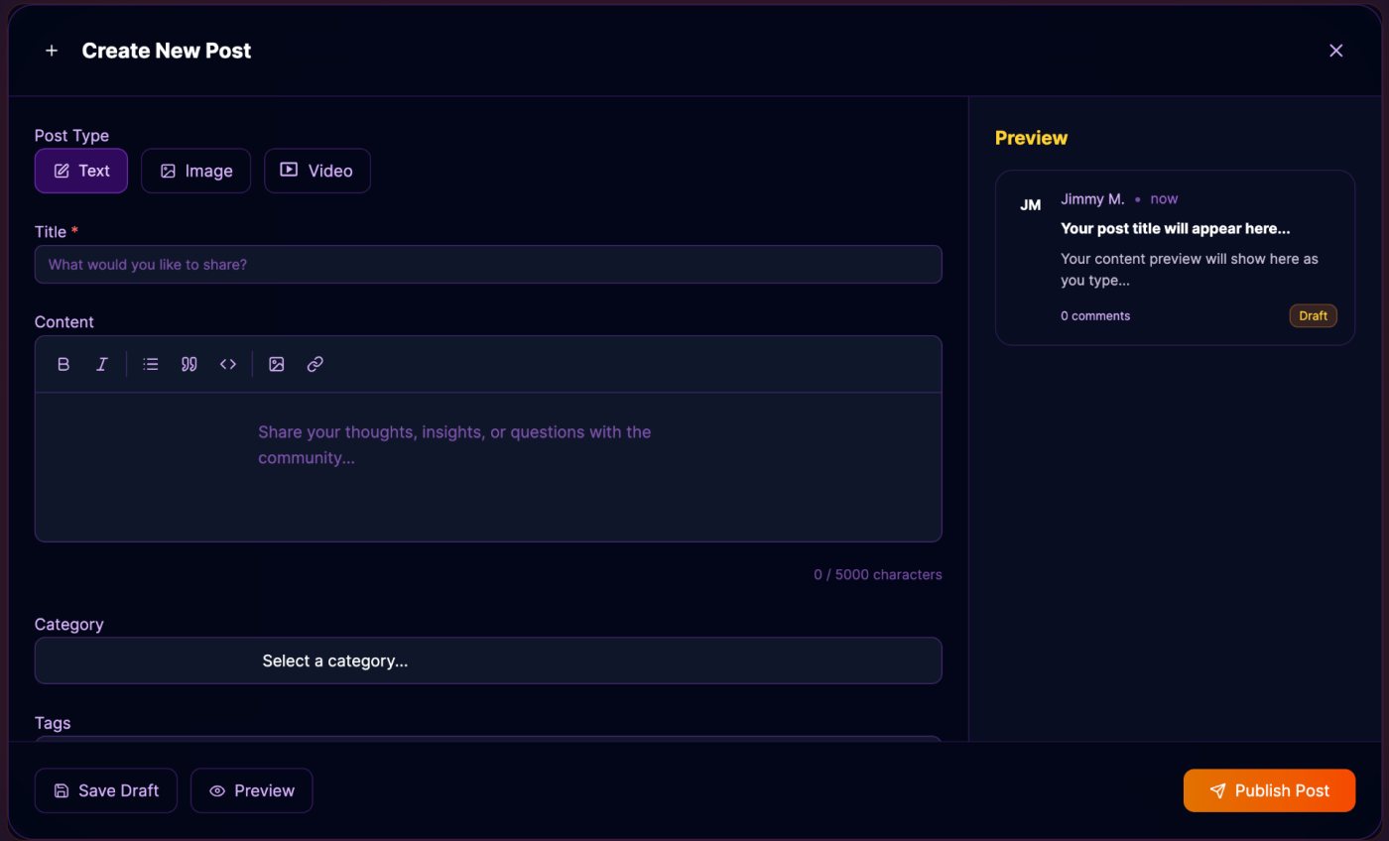1389x841 pixels.
Task: Click the Jimmy M. author name
Action: [1092, 198]
